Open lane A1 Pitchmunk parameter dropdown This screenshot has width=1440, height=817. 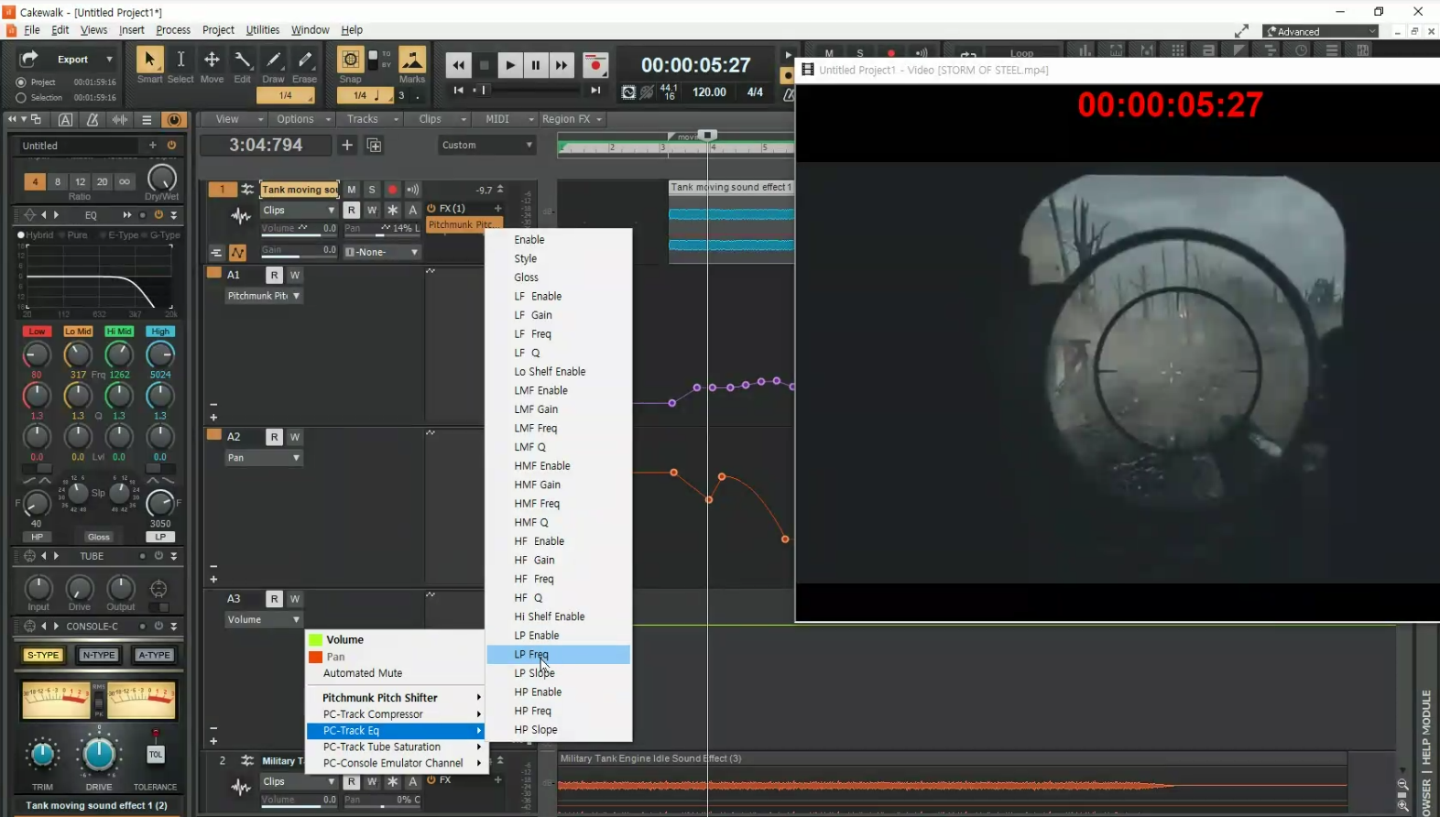click(264, 296)
